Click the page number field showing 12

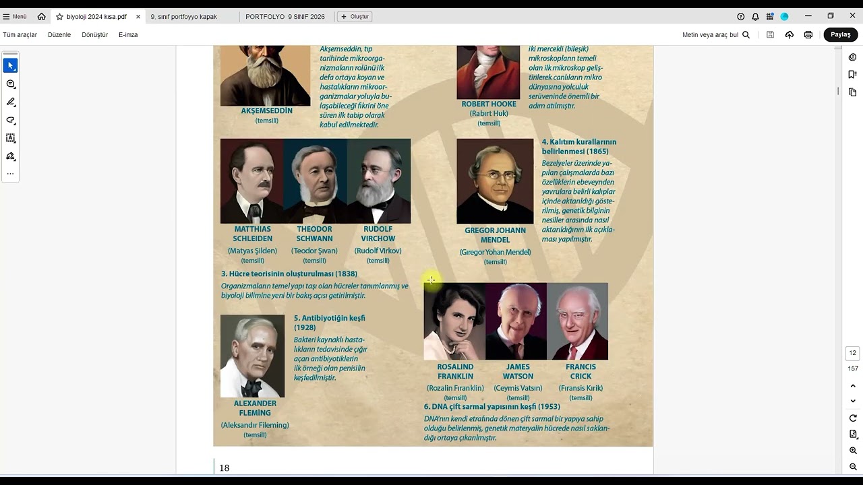[853, 353]
